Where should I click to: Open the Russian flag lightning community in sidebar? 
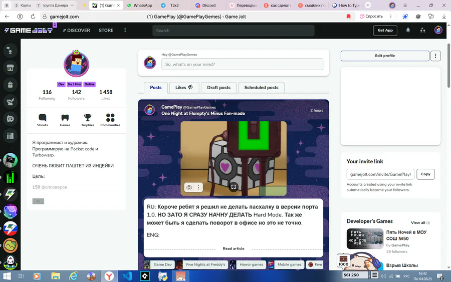tap(10, 228)
